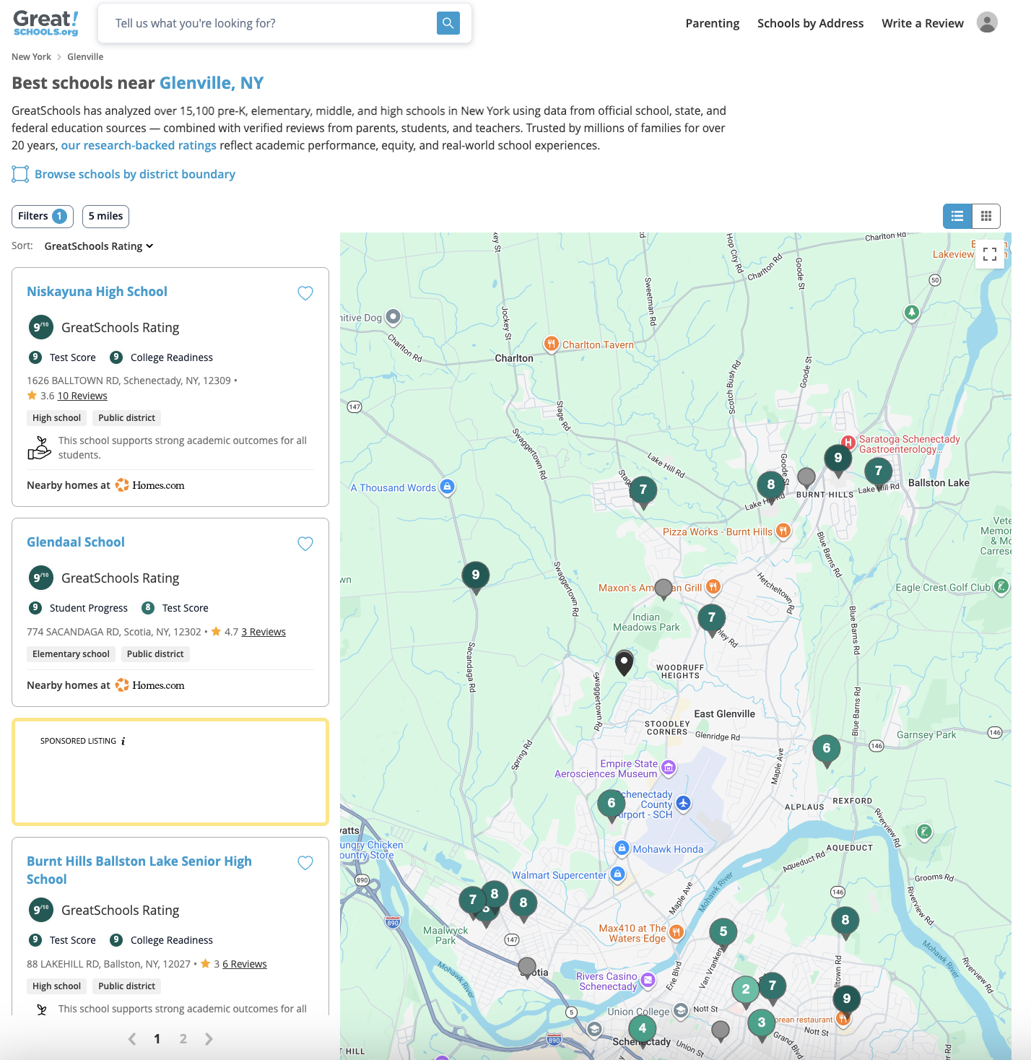Click Rivers Casino Schenectady map icon

(648, 980)
